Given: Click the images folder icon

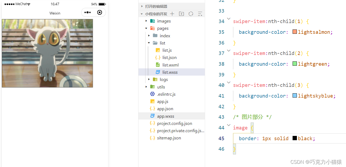Looking at the screenshot, I should click(x=152, y=21).
